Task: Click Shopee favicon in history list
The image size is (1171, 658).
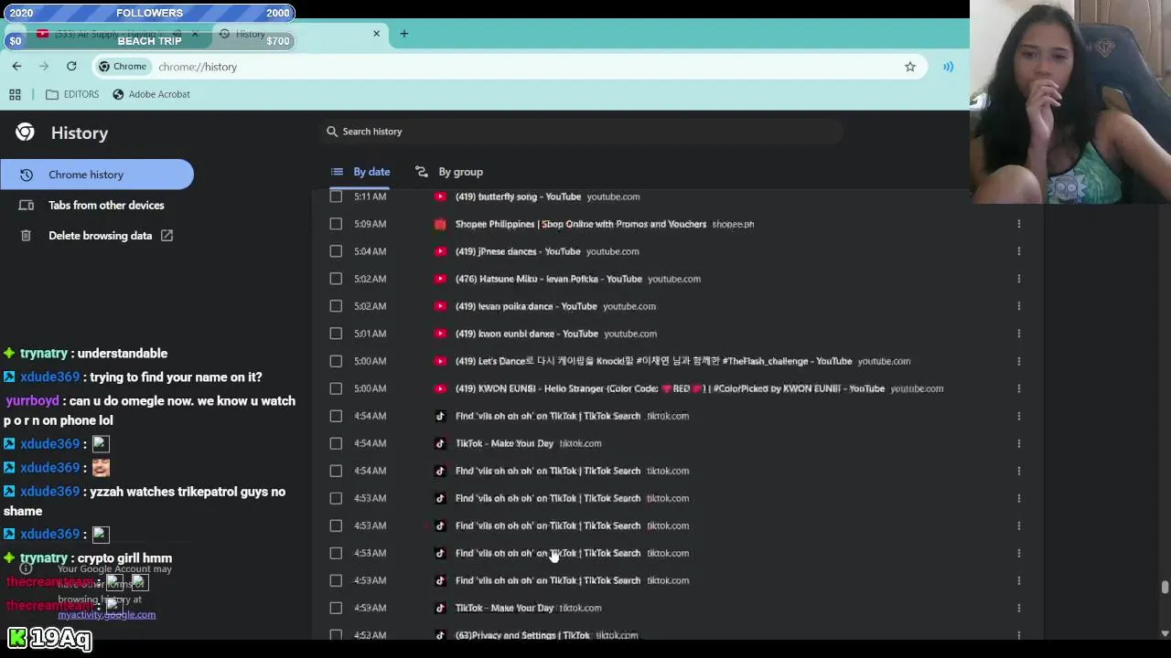Action: 440,224
